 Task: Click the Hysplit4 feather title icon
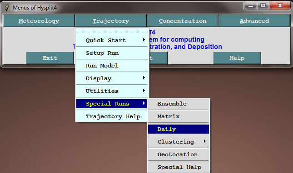click(x=7, y=8)
